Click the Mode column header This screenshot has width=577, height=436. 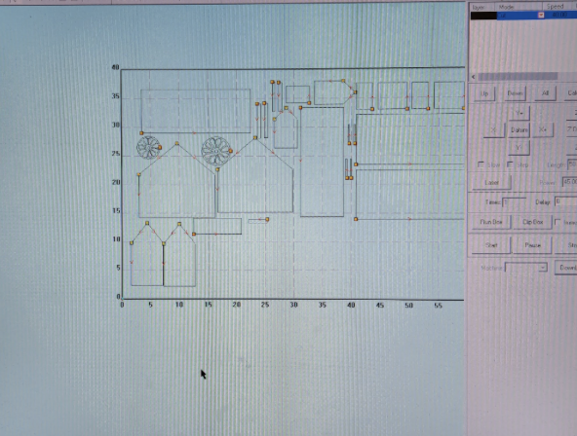tap(518, 7)
